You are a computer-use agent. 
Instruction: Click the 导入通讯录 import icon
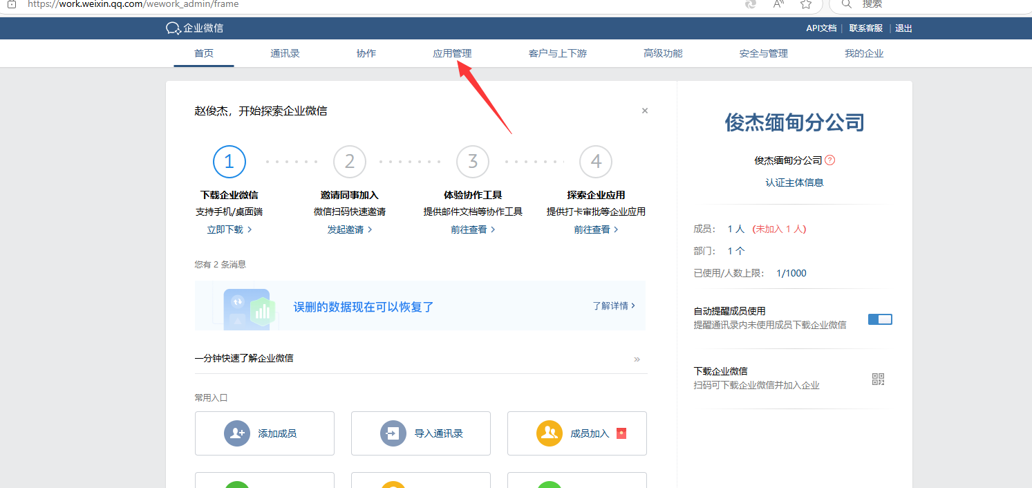pyautogui.click(x=393, y=433)
